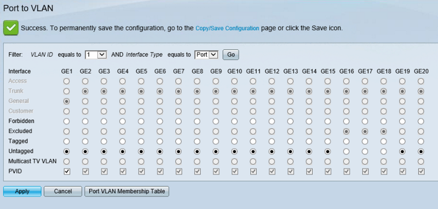Select Tagged radio for GE20
438x209 pixels.
(x=421, y=142)
